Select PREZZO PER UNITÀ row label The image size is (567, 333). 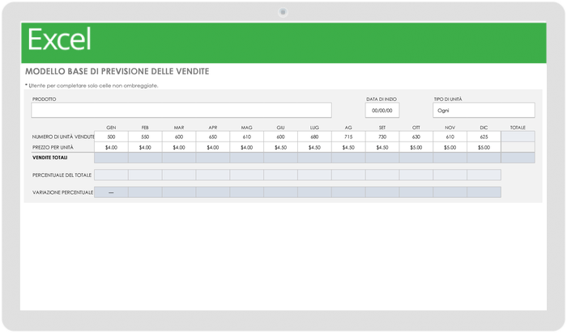(53, 147)
